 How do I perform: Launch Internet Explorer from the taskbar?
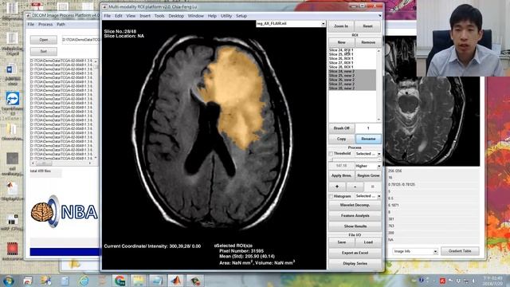(84, 281)
